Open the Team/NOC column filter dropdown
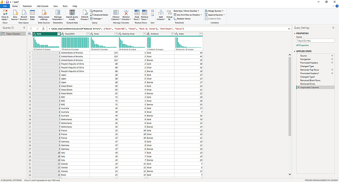 87,34
